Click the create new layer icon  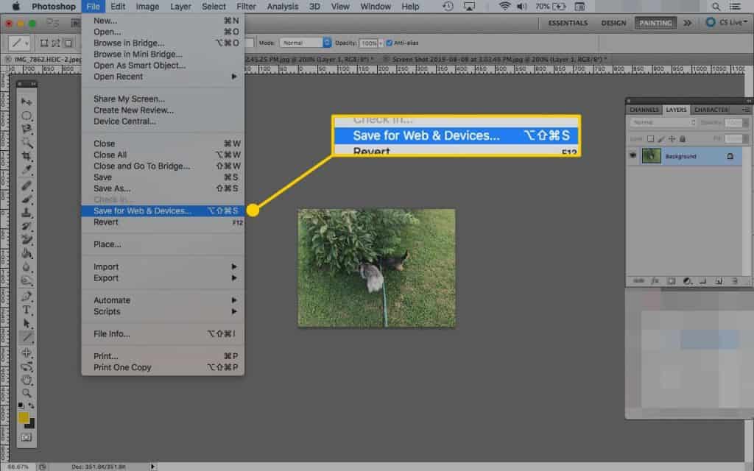[719, 280]
